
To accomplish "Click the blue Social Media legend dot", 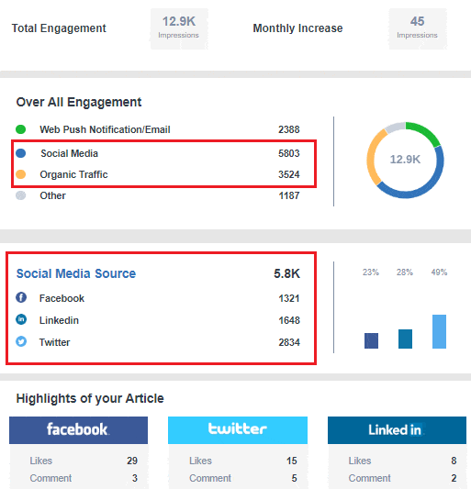I will click(x=20, y=153).
